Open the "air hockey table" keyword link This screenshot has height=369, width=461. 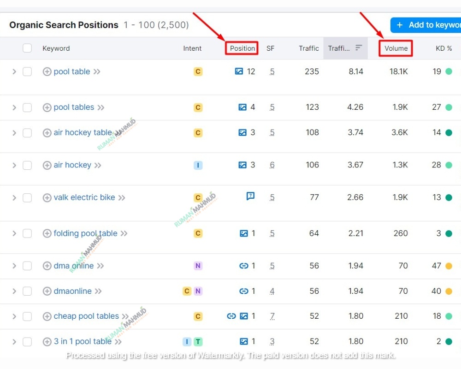coord(83,132)
